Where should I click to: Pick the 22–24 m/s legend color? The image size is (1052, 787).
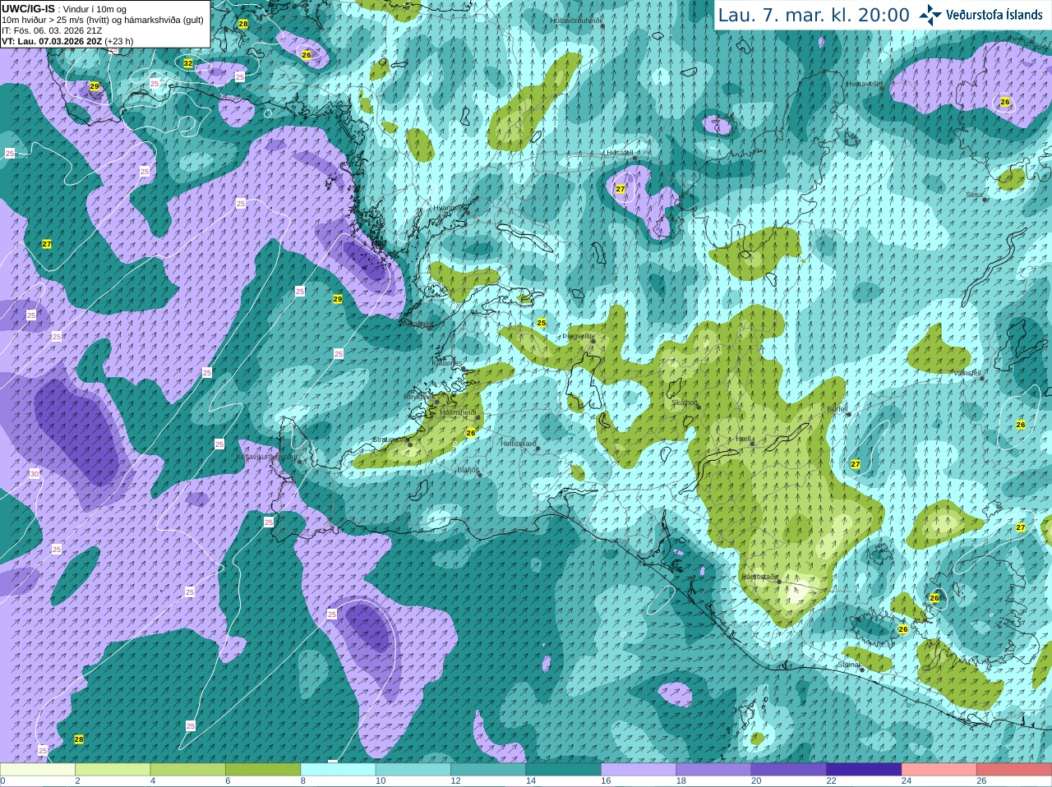[864, 770]
